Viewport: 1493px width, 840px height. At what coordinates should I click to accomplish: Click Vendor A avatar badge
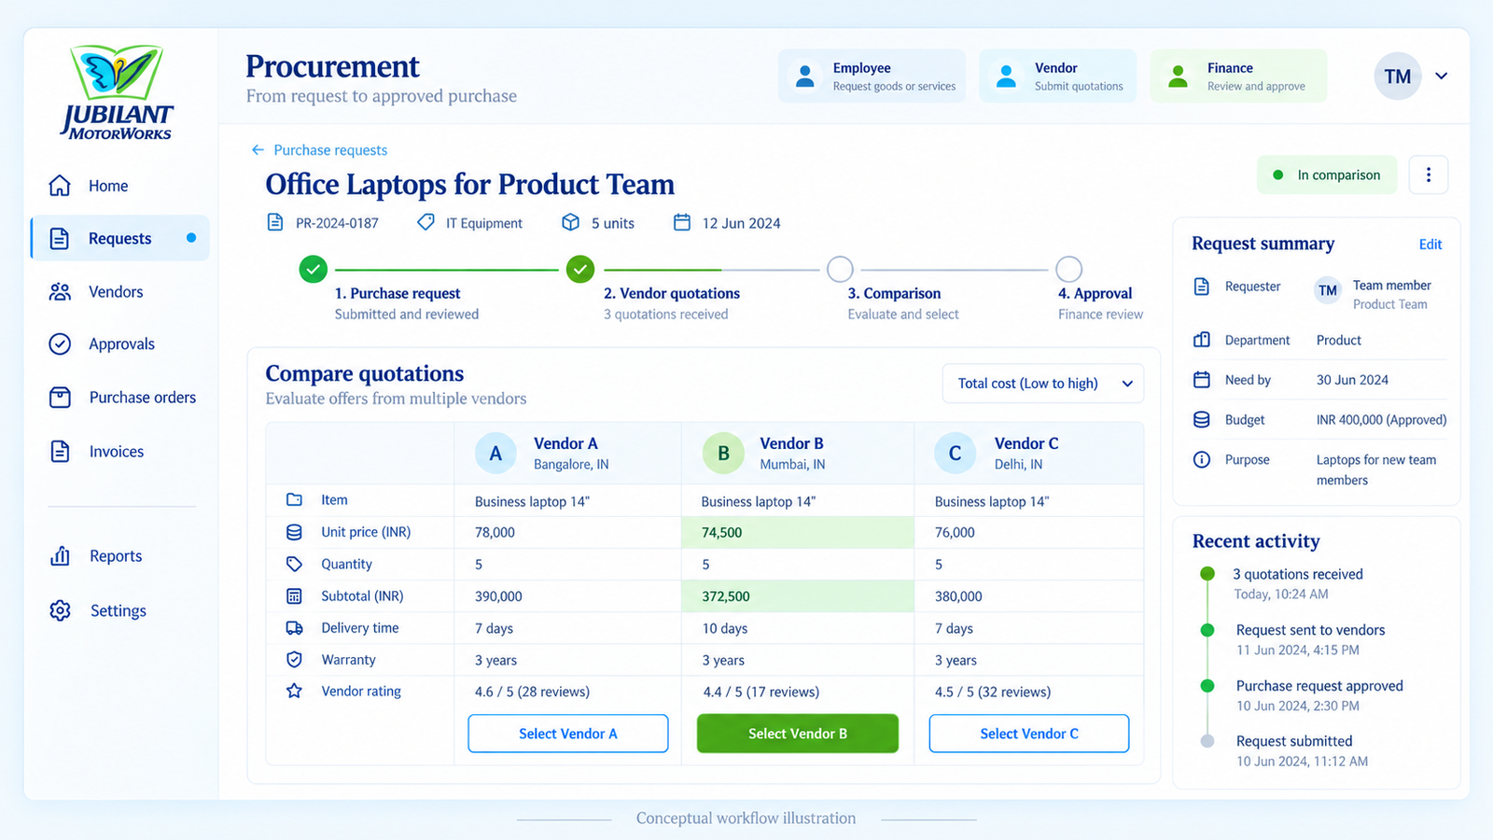click(495, 454)
